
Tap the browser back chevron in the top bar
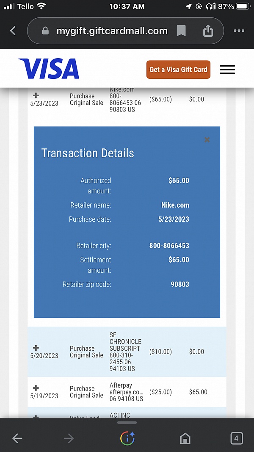(x=13, y=31)
